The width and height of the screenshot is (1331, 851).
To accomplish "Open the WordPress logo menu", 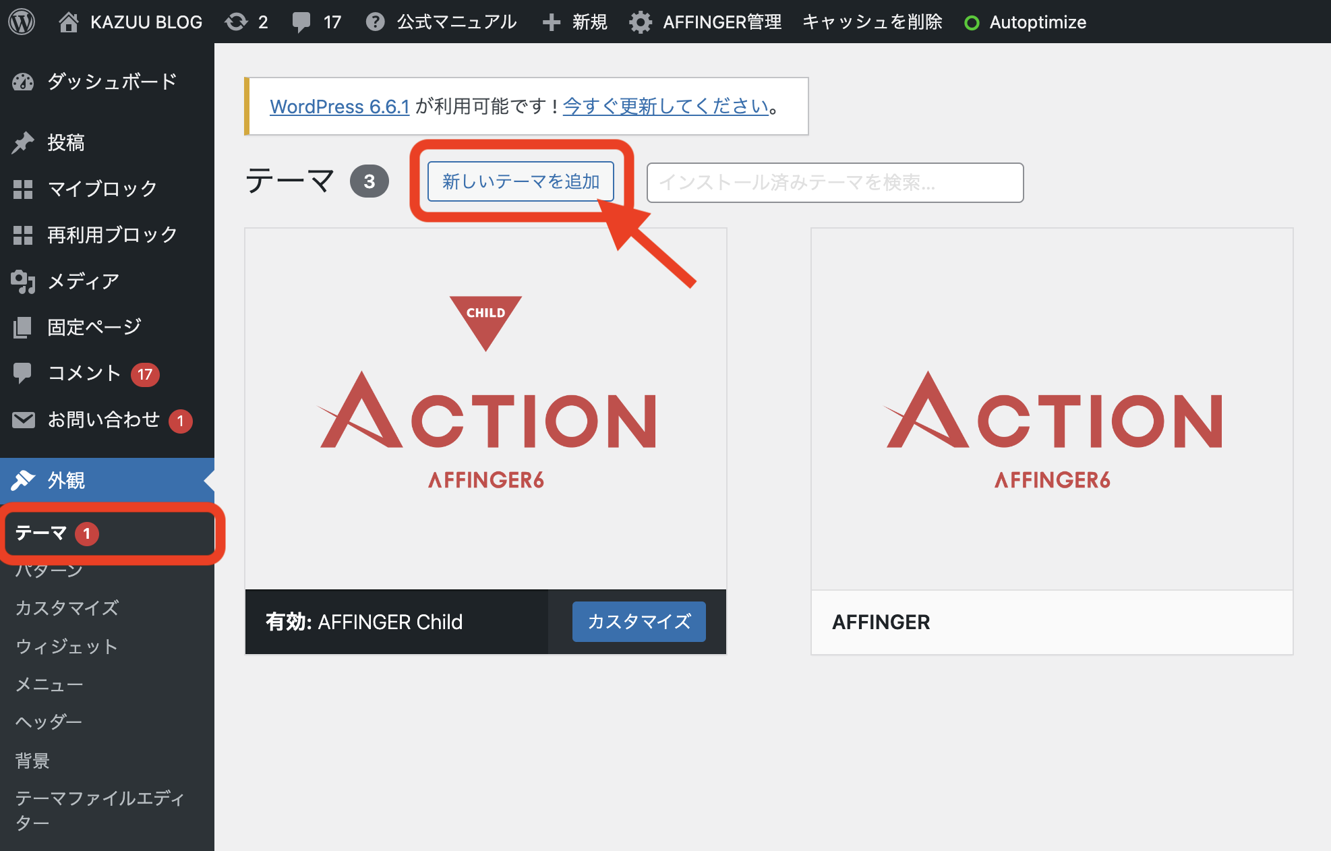I will pos(22,22).
